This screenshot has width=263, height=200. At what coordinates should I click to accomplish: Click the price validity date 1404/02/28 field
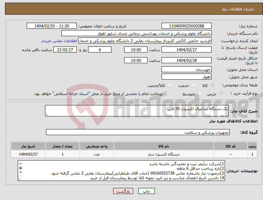[186, 60]
